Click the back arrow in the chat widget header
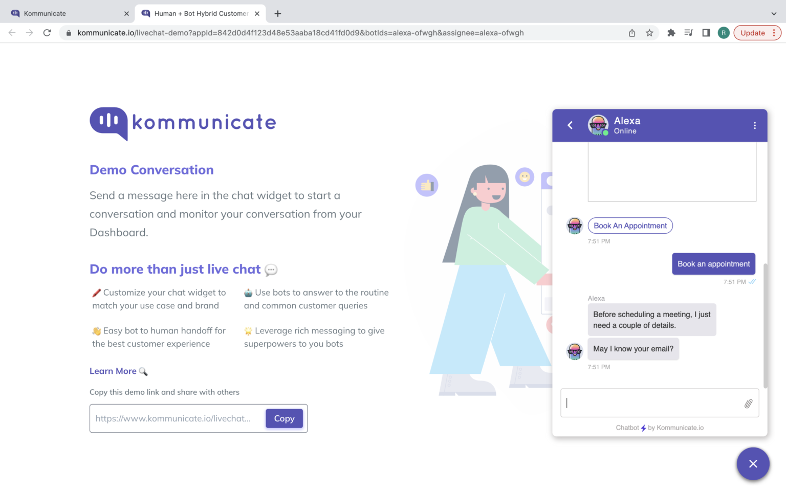The image size is (786, 491). coord(570,125)
